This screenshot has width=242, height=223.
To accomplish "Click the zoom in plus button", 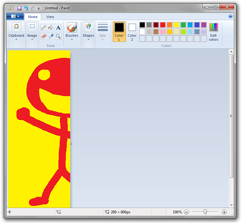I will [x=224, y=212].
